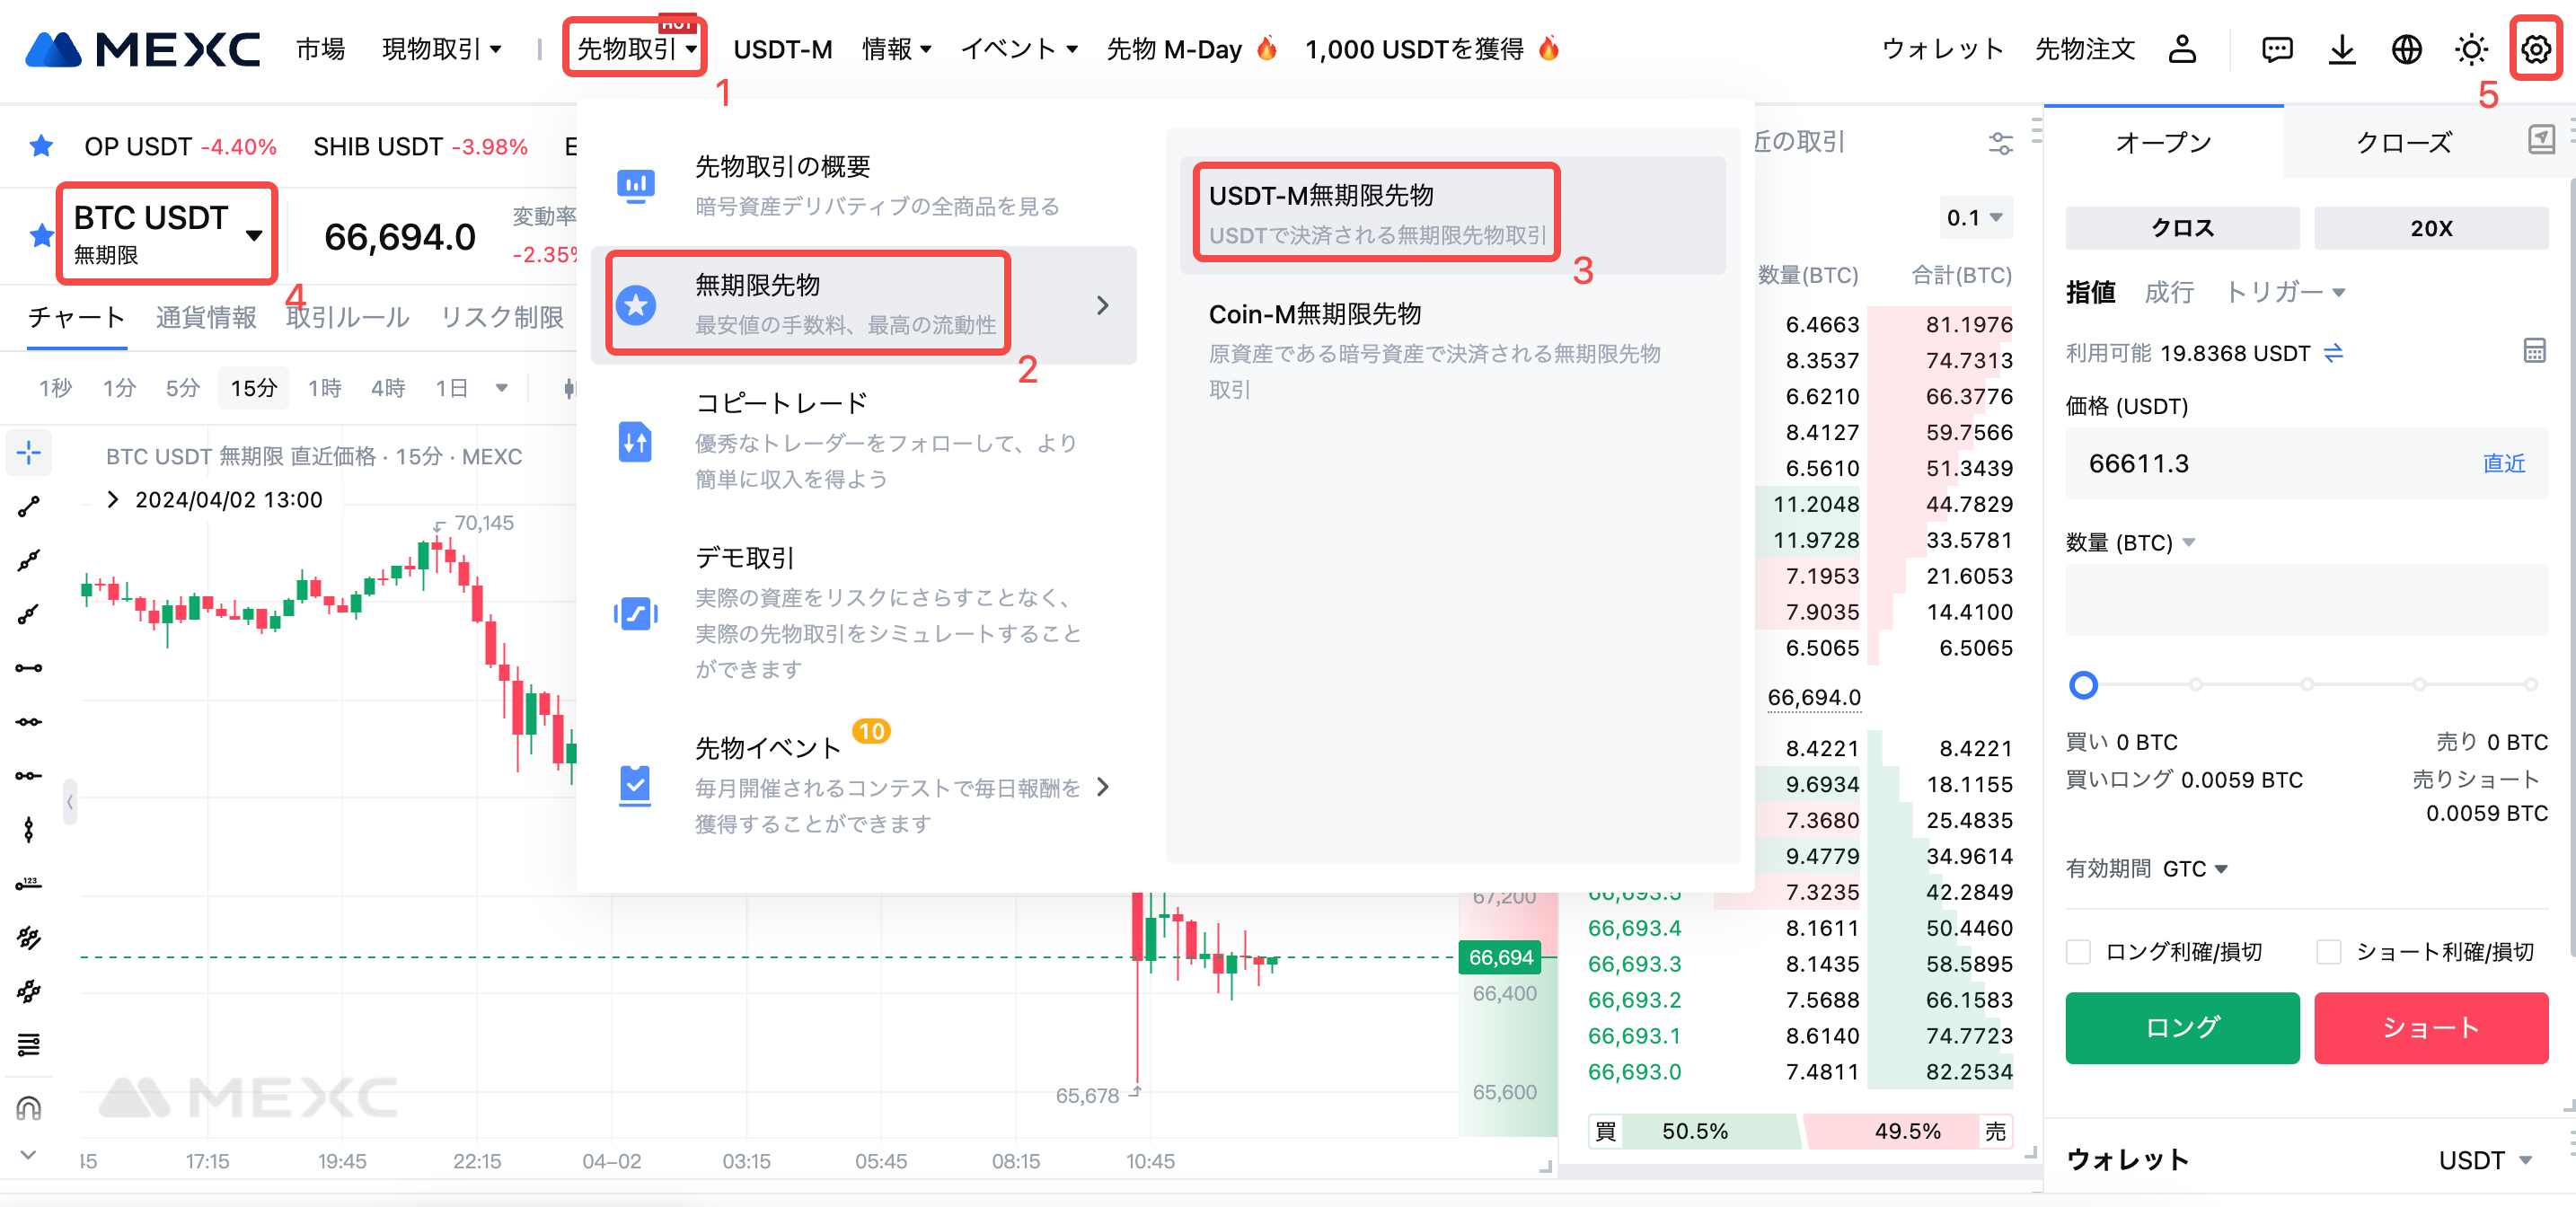
Task: Open the イベント dropdown menu
Action: 1019,48
